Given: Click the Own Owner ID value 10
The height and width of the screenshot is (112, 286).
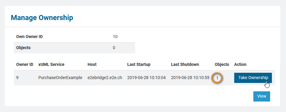Looking at the screenshot, I should point(115,37).
